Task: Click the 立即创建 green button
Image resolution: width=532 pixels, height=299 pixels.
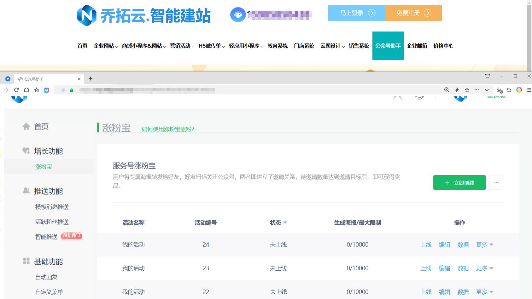Action: [x=459, y=182]
